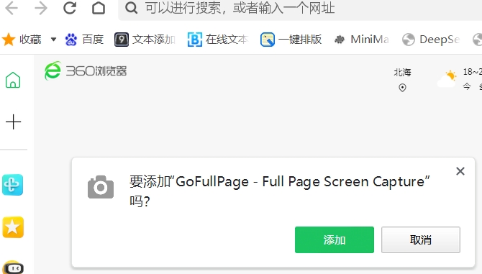Open the yellow star sidebar app

coord(13,227)
